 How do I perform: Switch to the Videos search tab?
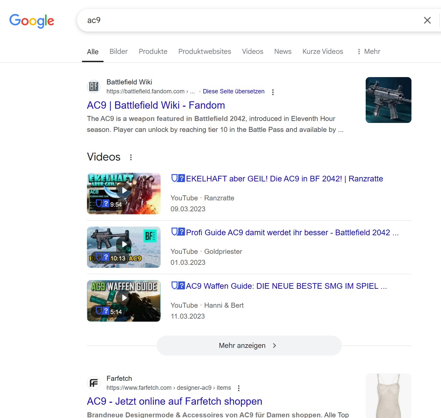(253, 52)
